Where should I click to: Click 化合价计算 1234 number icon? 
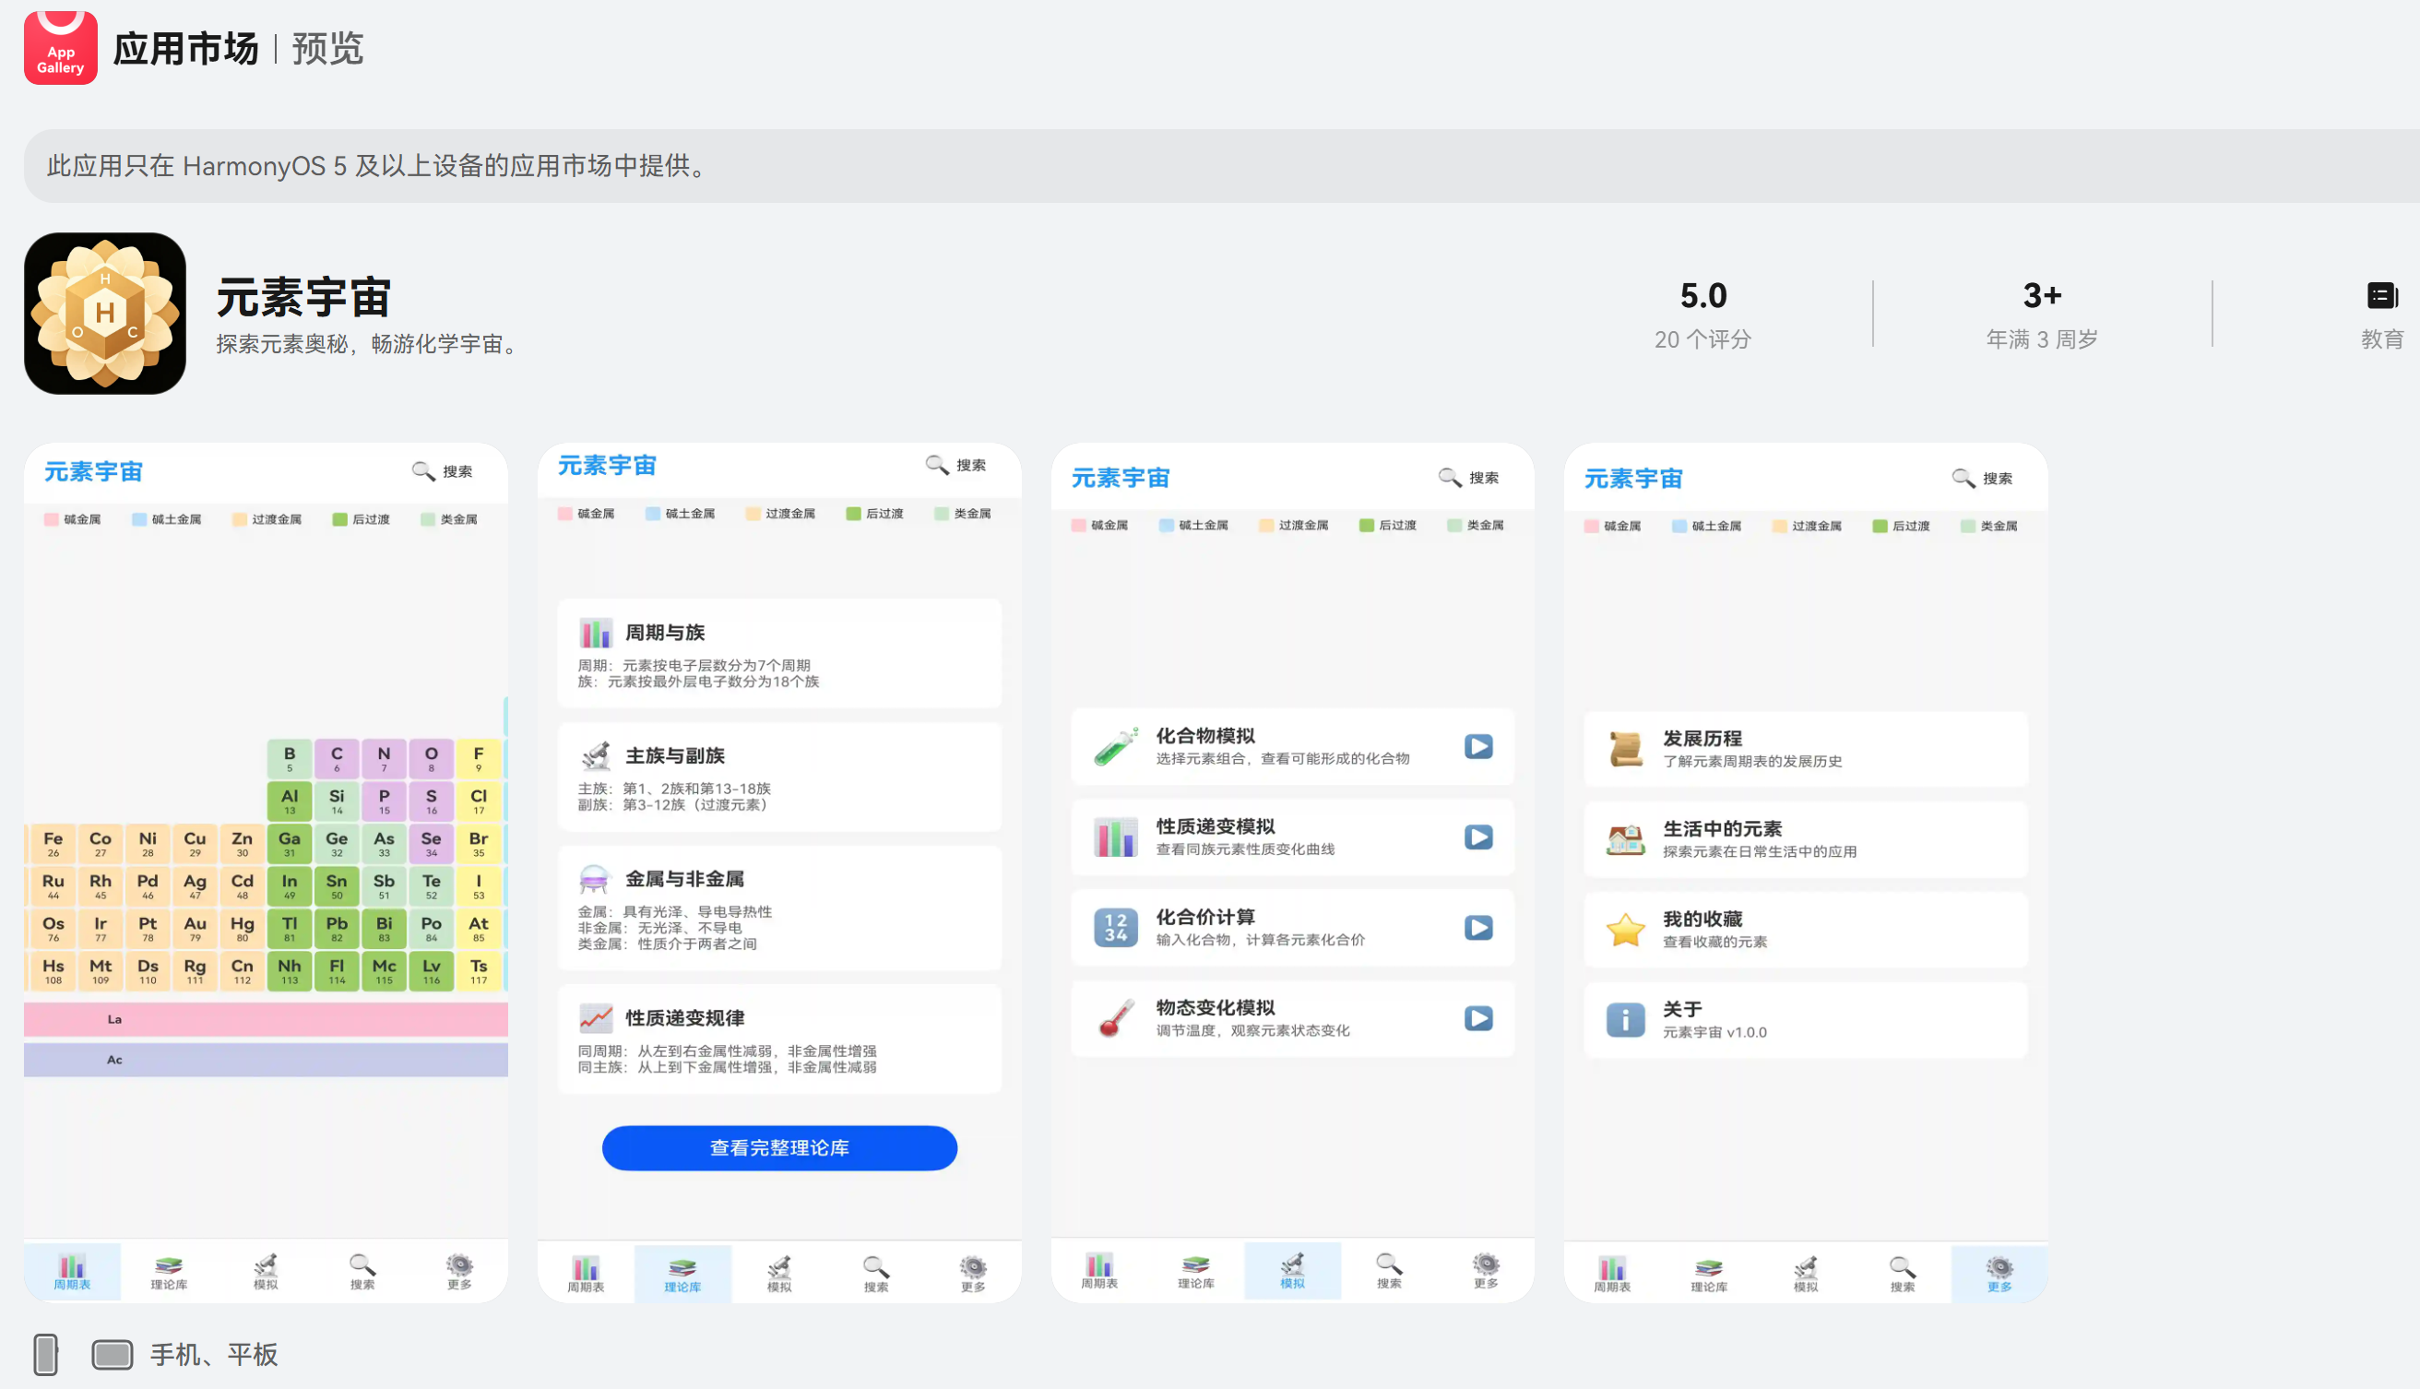(x=1115, y=927)
